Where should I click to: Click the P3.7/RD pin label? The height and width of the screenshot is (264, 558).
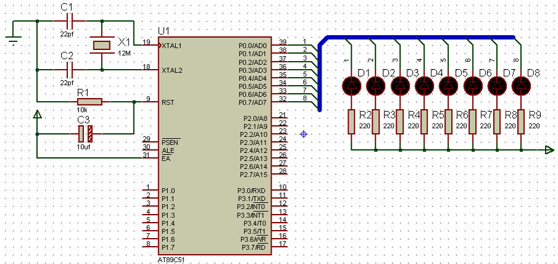(254, 247)
